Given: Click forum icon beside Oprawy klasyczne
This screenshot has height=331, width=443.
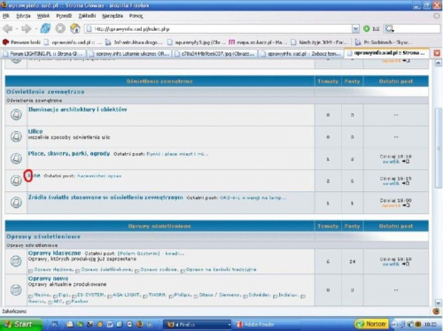Looking at the screenshot, I should 16,261.
